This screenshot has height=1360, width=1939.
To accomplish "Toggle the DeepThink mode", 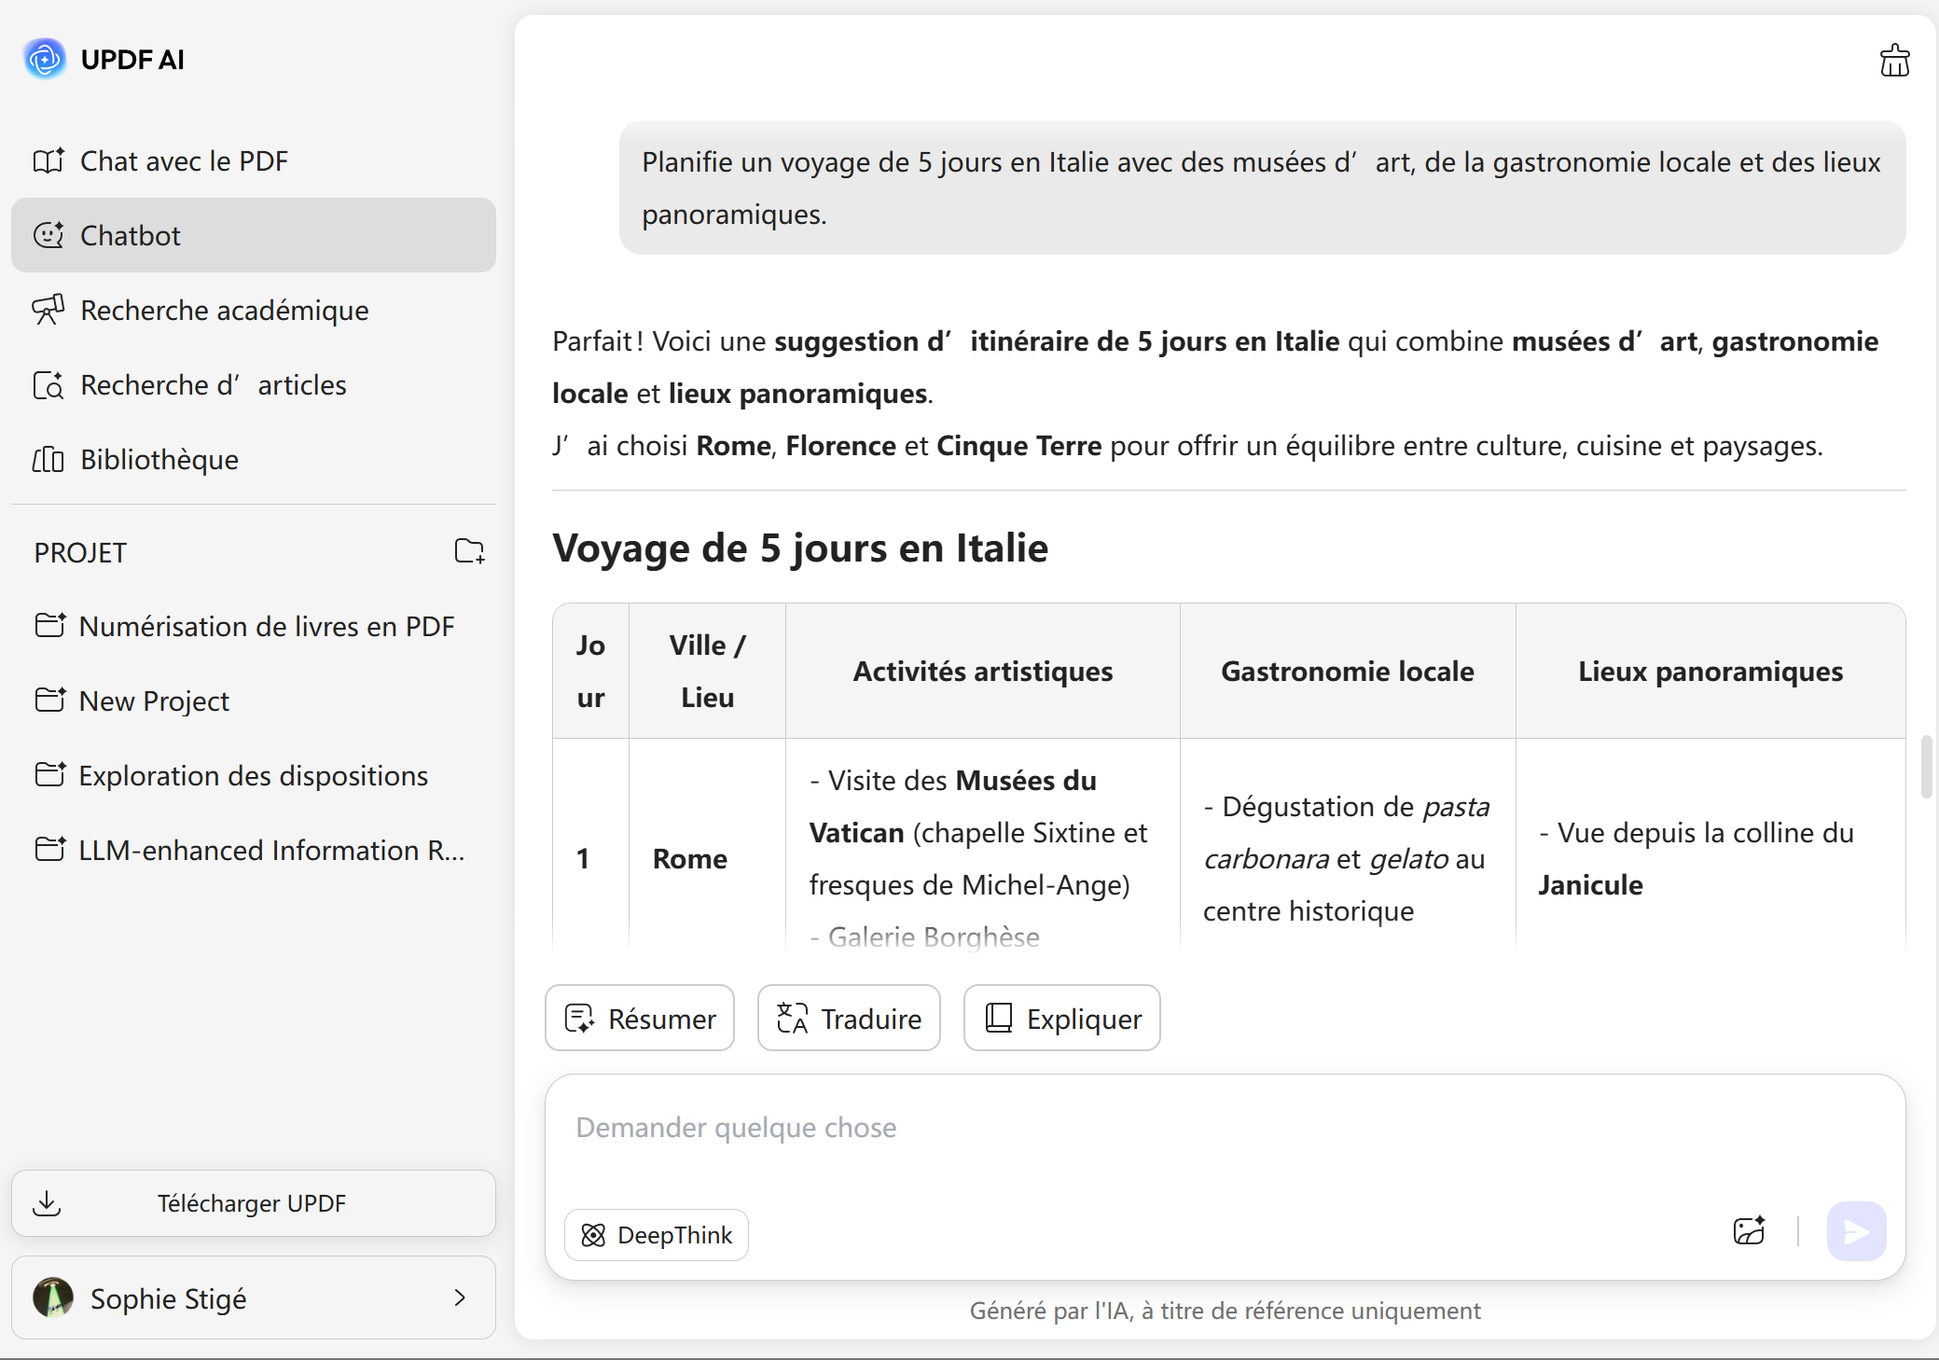I will coord(657,1235).
